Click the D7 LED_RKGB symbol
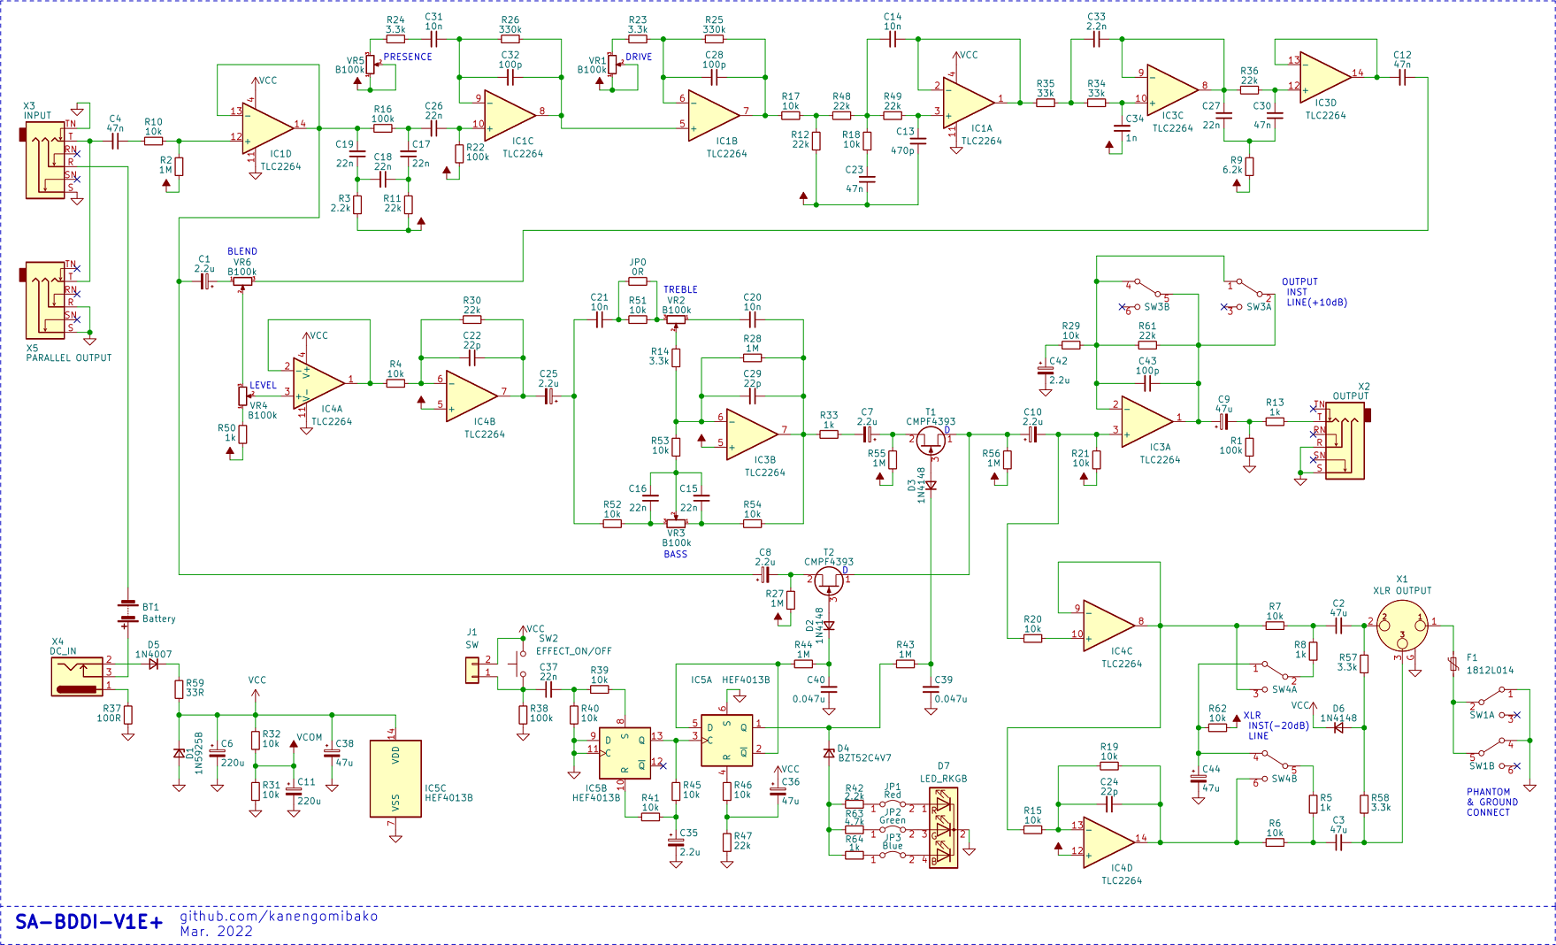Screen dimensions: 1556x945 pyautogui.click(x=943, y=827)
